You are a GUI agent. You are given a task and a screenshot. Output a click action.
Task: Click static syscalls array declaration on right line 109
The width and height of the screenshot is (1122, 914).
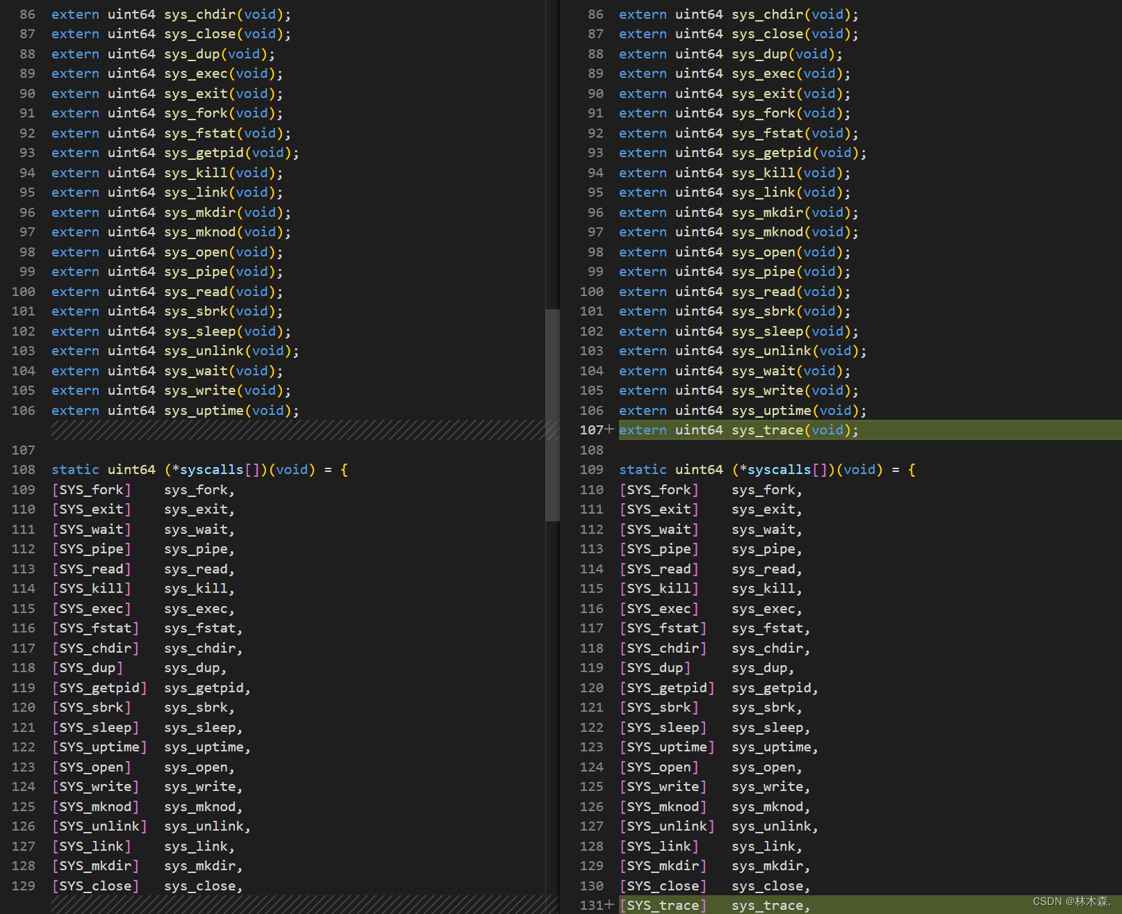click(x=767, y=470)
